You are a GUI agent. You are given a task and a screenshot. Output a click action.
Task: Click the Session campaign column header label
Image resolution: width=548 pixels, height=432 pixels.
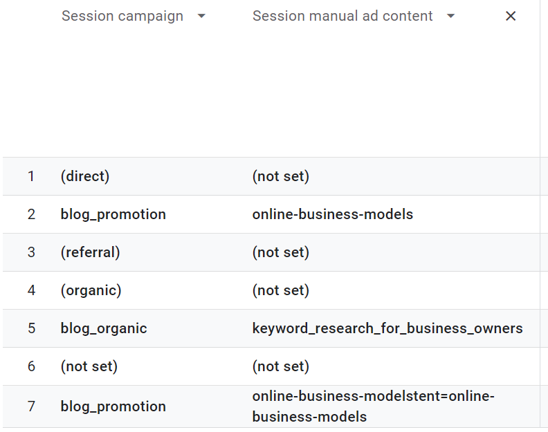click(x=122, y=16)
